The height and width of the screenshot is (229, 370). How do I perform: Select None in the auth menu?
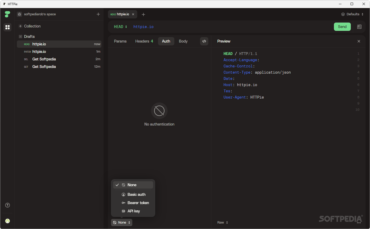(x=133, y=185)
